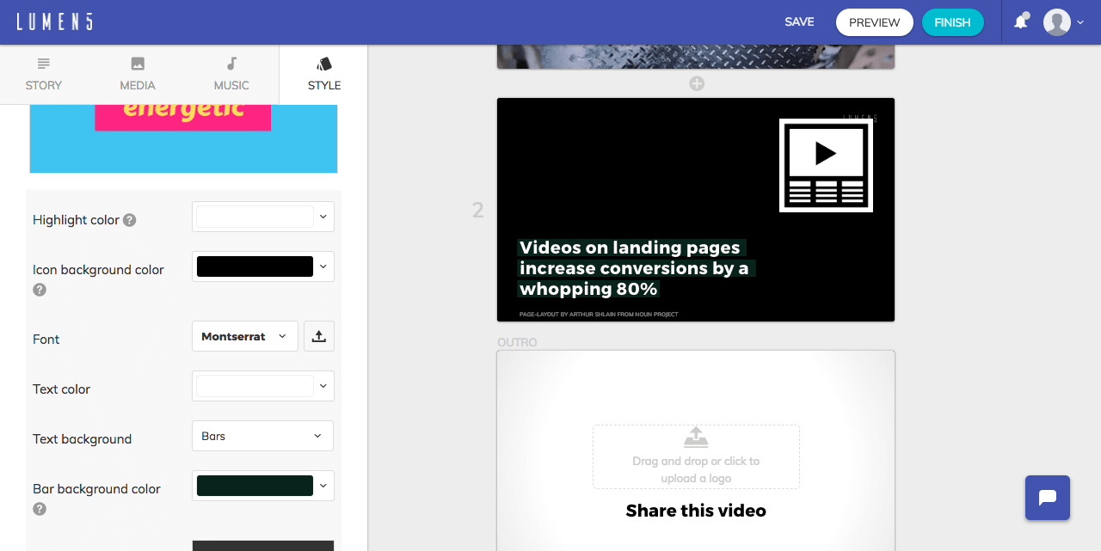The width and height of the screenshot is (1101, 551).
Task: Open the Media tab
Action: (138, 75)
